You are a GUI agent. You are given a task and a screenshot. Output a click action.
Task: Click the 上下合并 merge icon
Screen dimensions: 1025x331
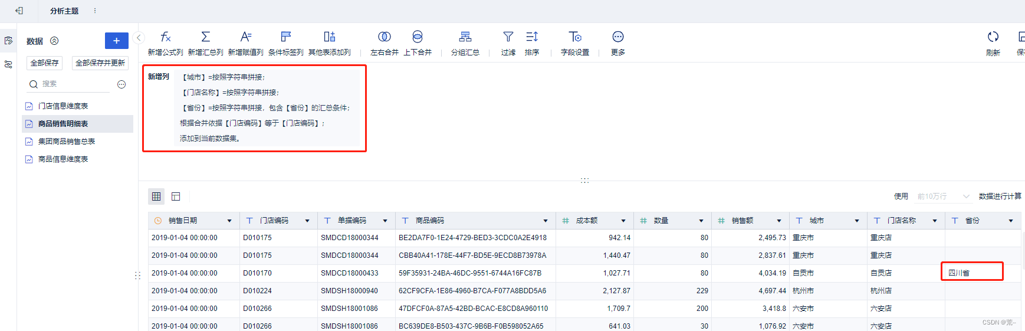point(418,37)
